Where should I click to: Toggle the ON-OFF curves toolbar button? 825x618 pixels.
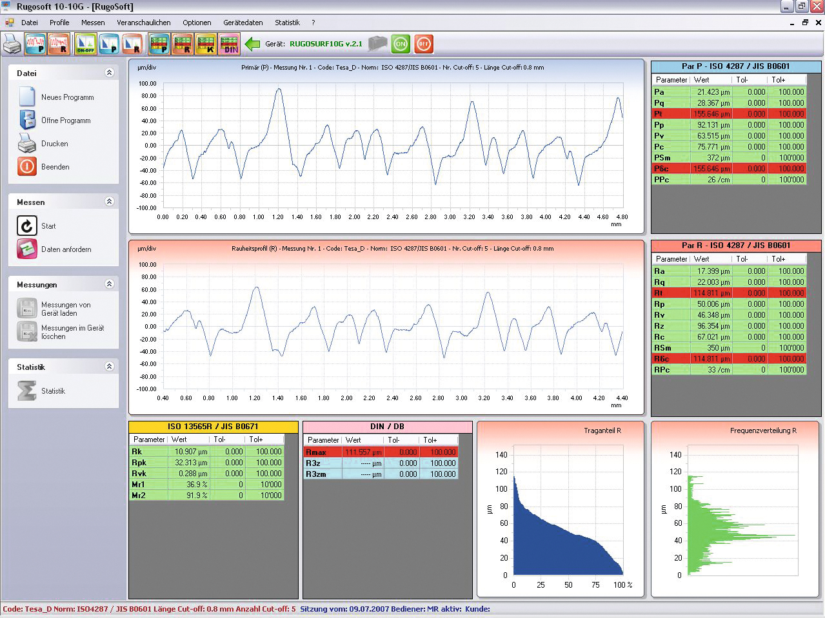[86, 44]
